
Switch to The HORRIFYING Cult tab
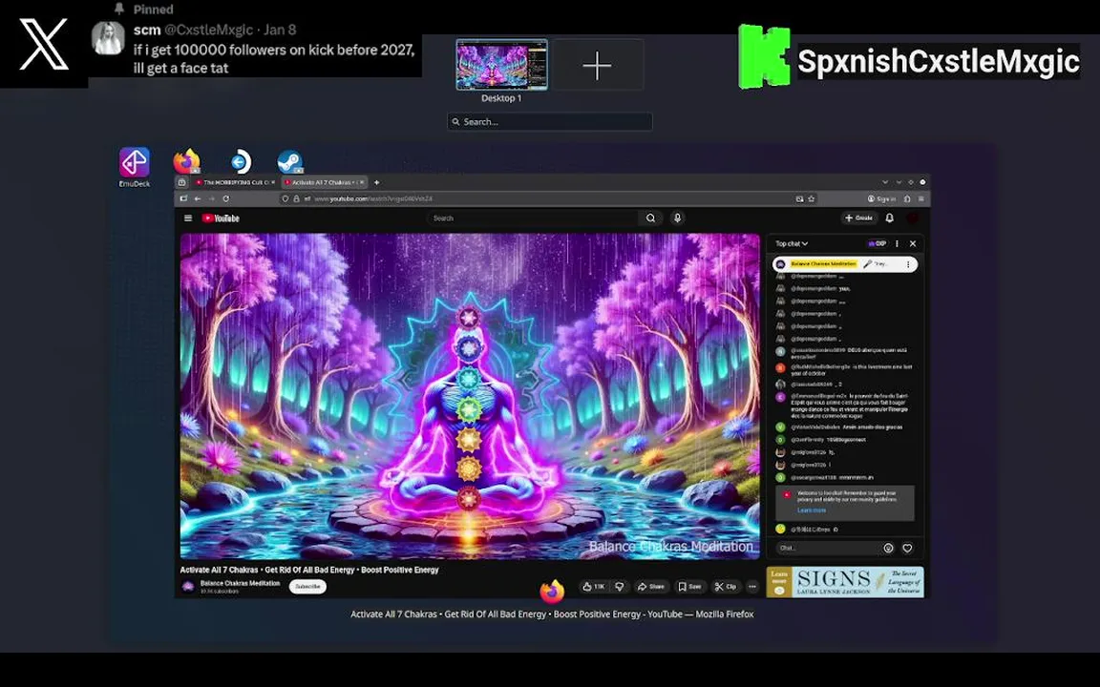pyautogui.click(x=236, y=182)
